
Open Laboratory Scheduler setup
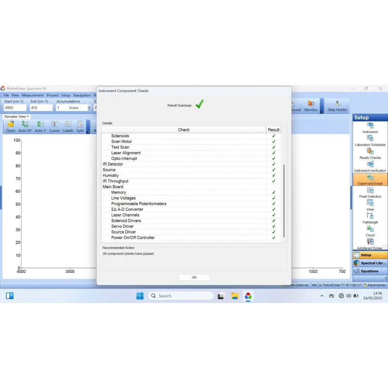(370, 141)
